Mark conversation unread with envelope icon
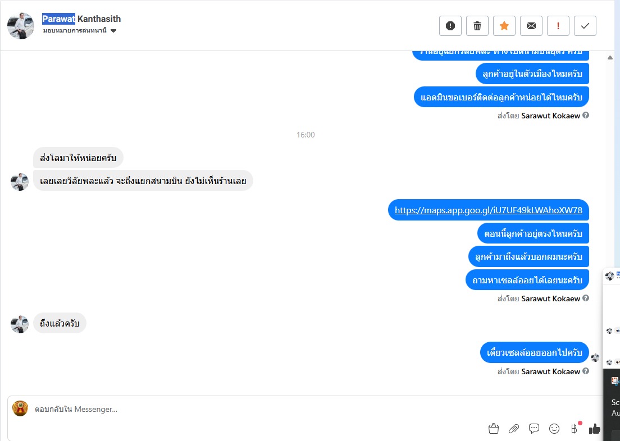The image size is (620, 441). coord(531,26)
